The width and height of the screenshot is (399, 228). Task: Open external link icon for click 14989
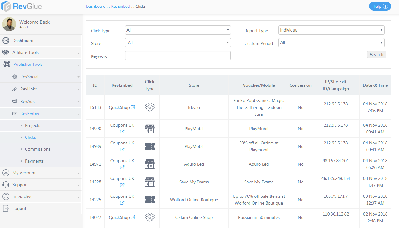click(x=122, y=150)
